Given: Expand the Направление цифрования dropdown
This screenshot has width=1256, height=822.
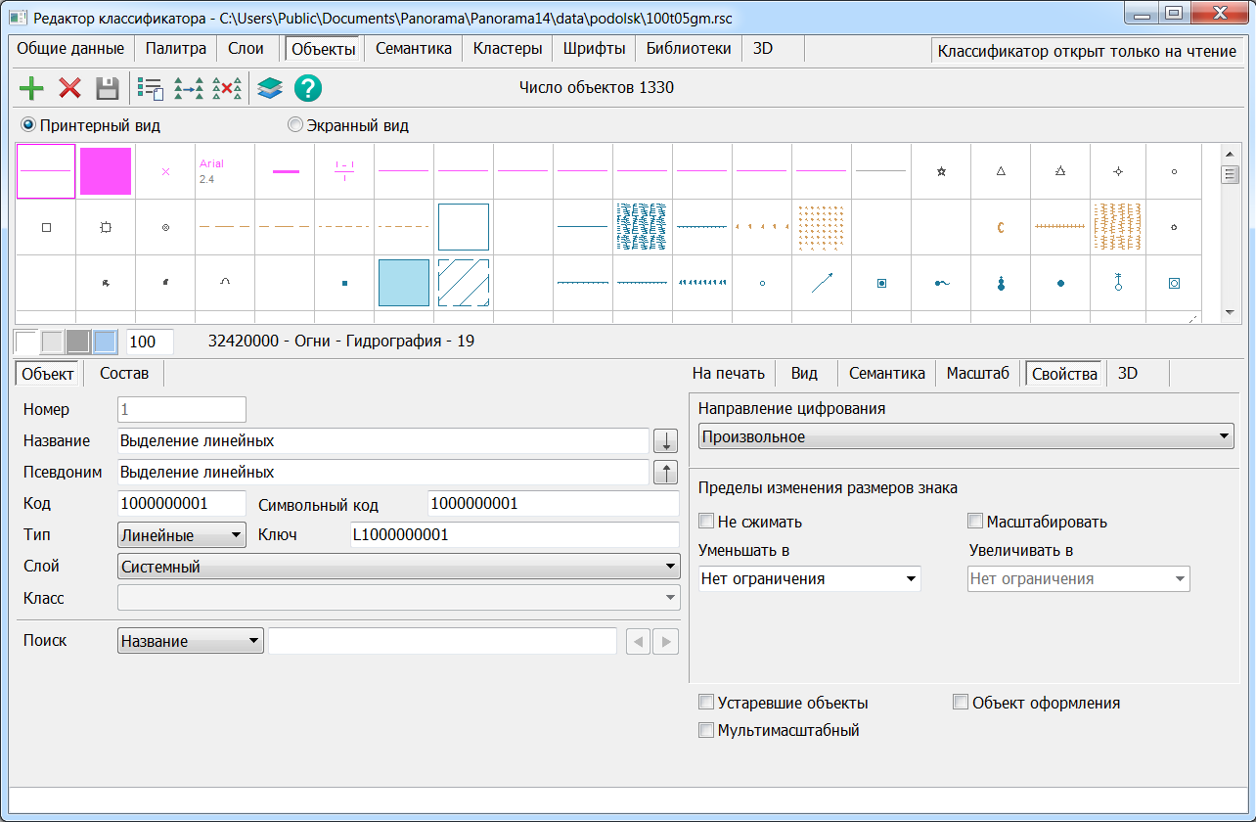Looking at the screenshot, I should coord(965,436).
